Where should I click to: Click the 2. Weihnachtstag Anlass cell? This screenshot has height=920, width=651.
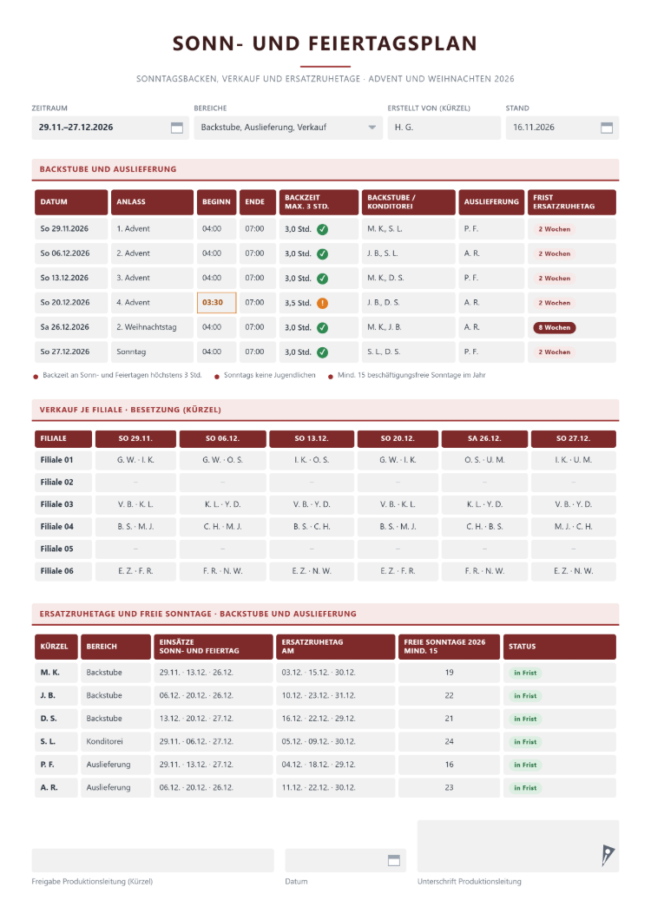pyautogui.click(x=152, y=327)
